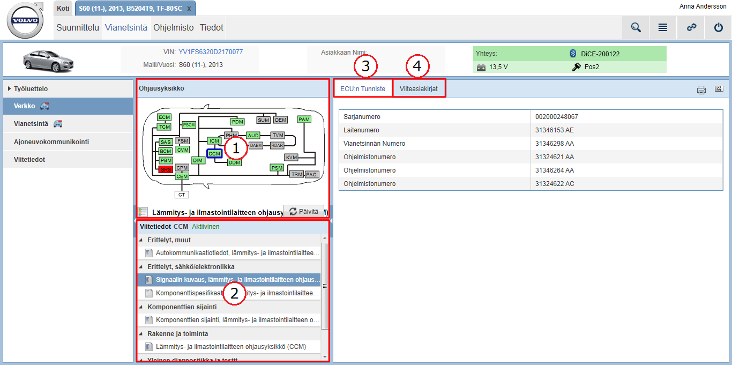This screenshot has height=365, width=732.
Task: Click the power button icon
Action: pos(719,27)
